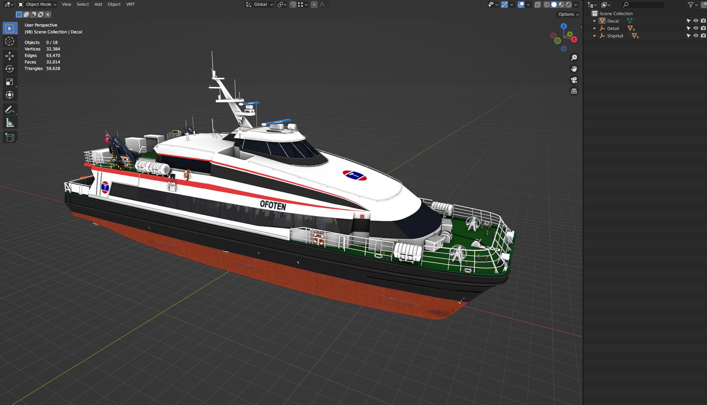Screen dimensions: 707x405
Task: Click the Zoom viewport magnifier icon
Action: 574,58
